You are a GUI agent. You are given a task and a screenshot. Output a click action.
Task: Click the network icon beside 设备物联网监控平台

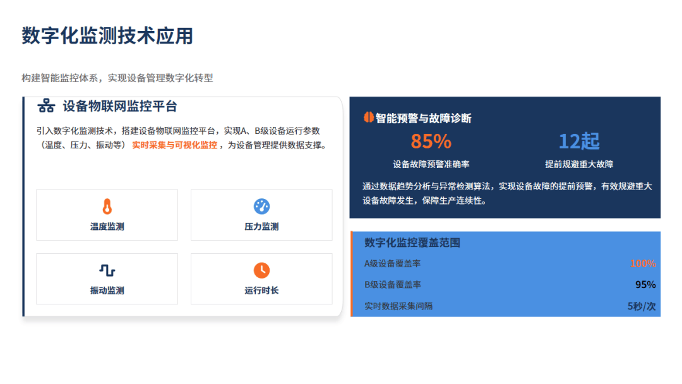click(x=45, y=106)
